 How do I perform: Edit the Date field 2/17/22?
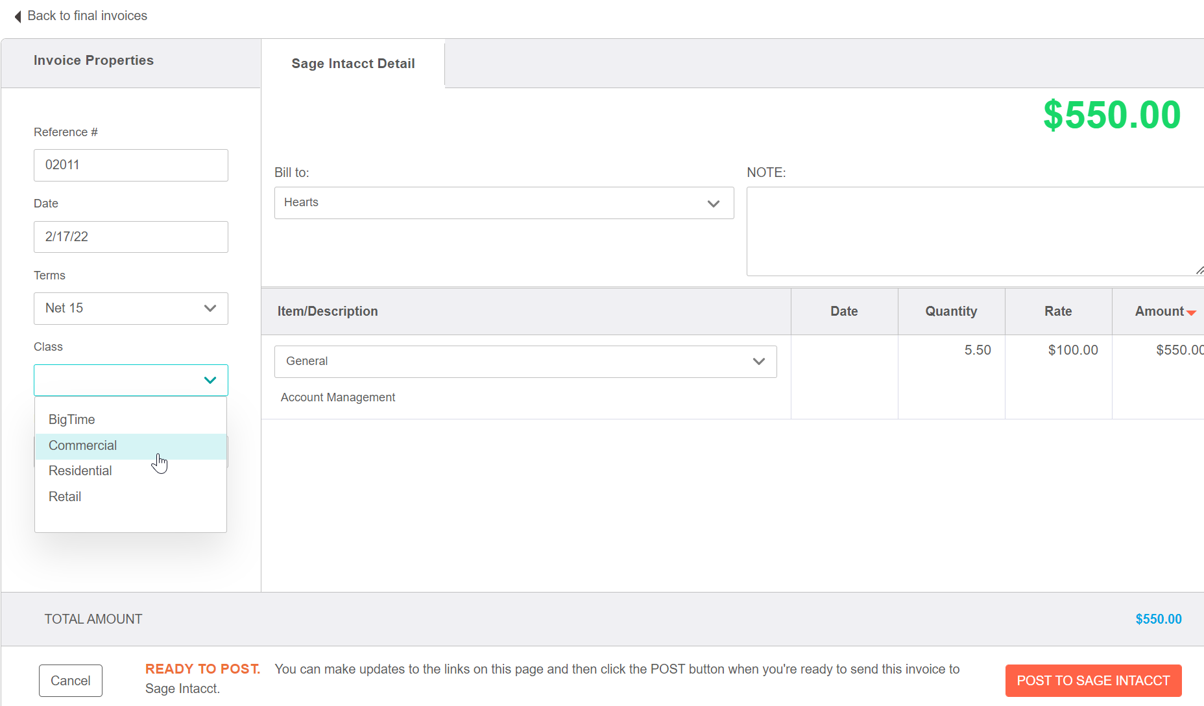pos(131,237)
